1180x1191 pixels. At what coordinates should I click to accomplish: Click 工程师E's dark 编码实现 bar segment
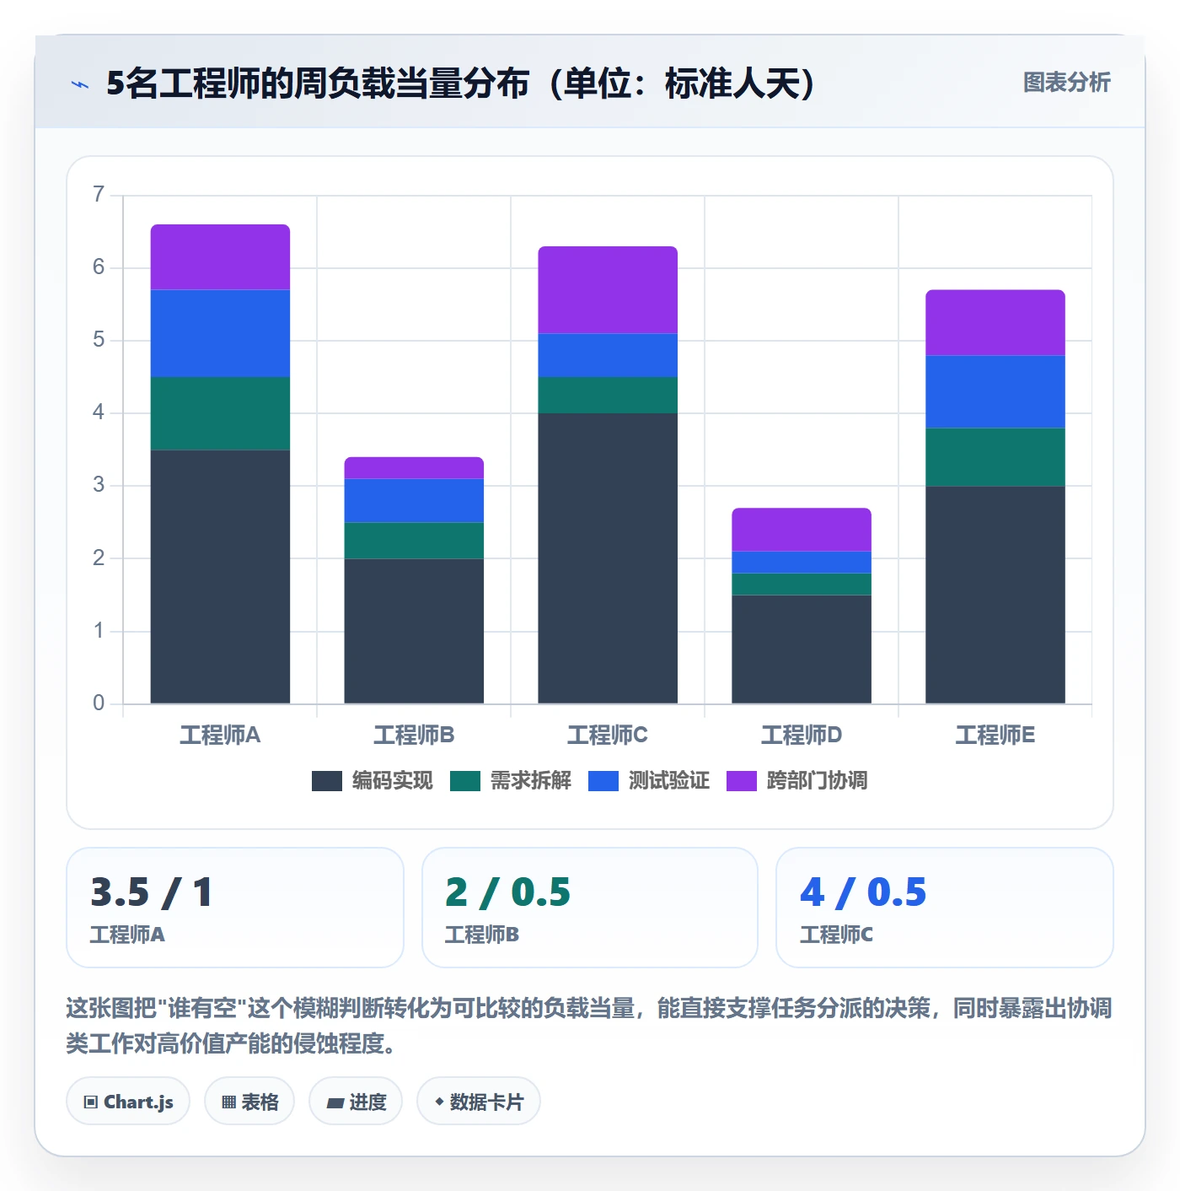[x=995, y=595]
